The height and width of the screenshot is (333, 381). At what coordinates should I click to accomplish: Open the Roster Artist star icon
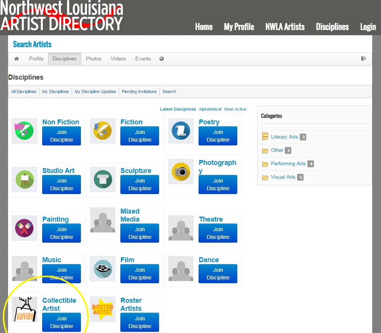click(x=103, y=309)
